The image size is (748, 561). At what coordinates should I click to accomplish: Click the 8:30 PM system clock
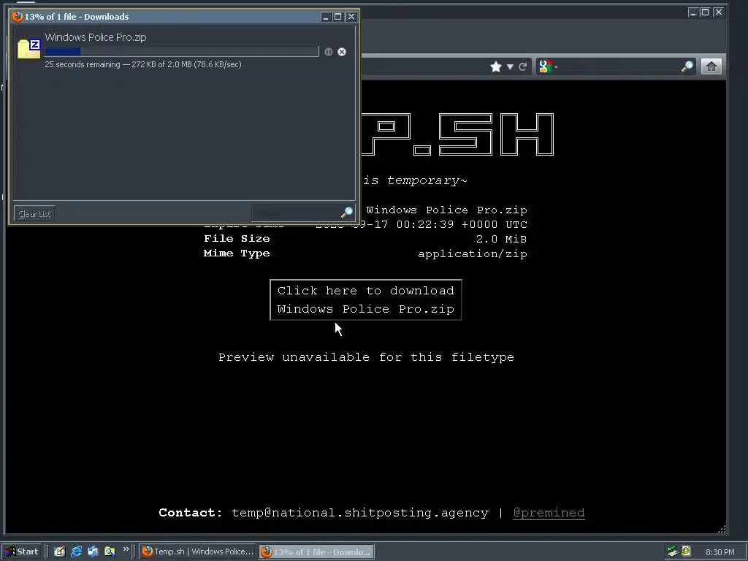coord(720,552)
